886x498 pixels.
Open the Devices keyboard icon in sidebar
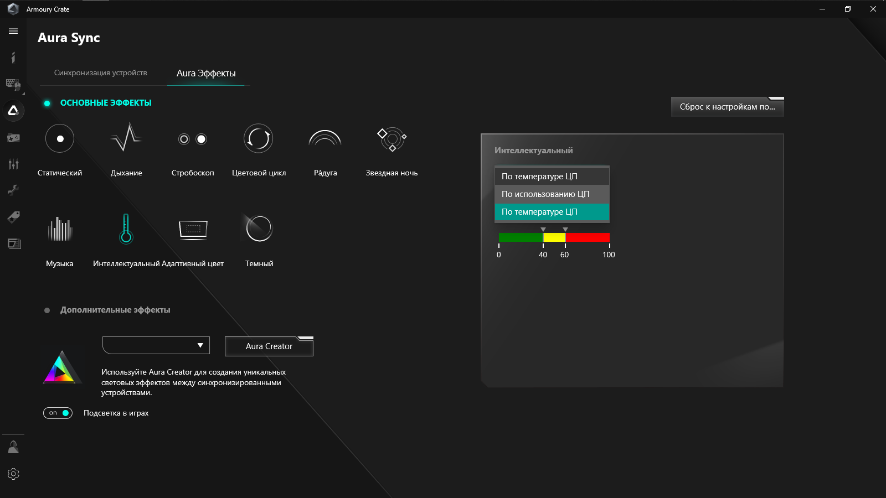13,84
